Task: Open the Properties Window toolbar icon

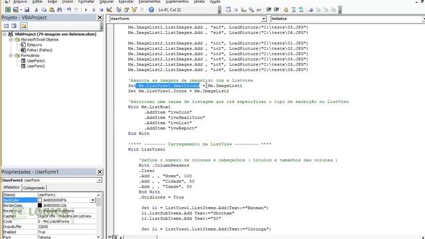Action: (126, 10)
